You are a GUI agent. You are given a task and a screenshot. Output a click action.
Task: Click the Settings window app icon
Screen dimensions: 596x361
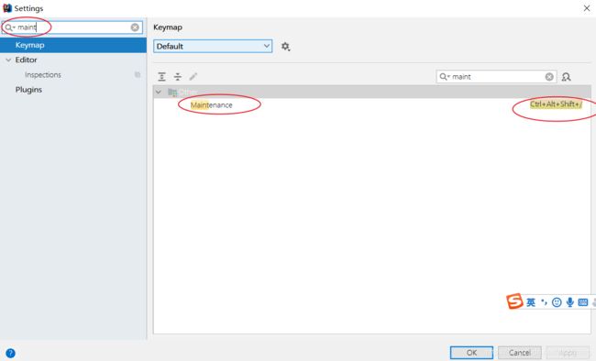7,8
